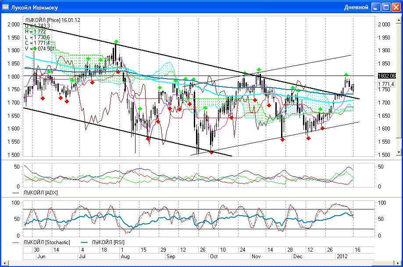The height and width of the screenshot is (267, 403).
Task: Click 1 900 on the left price axis
Action: pos(14,51)
